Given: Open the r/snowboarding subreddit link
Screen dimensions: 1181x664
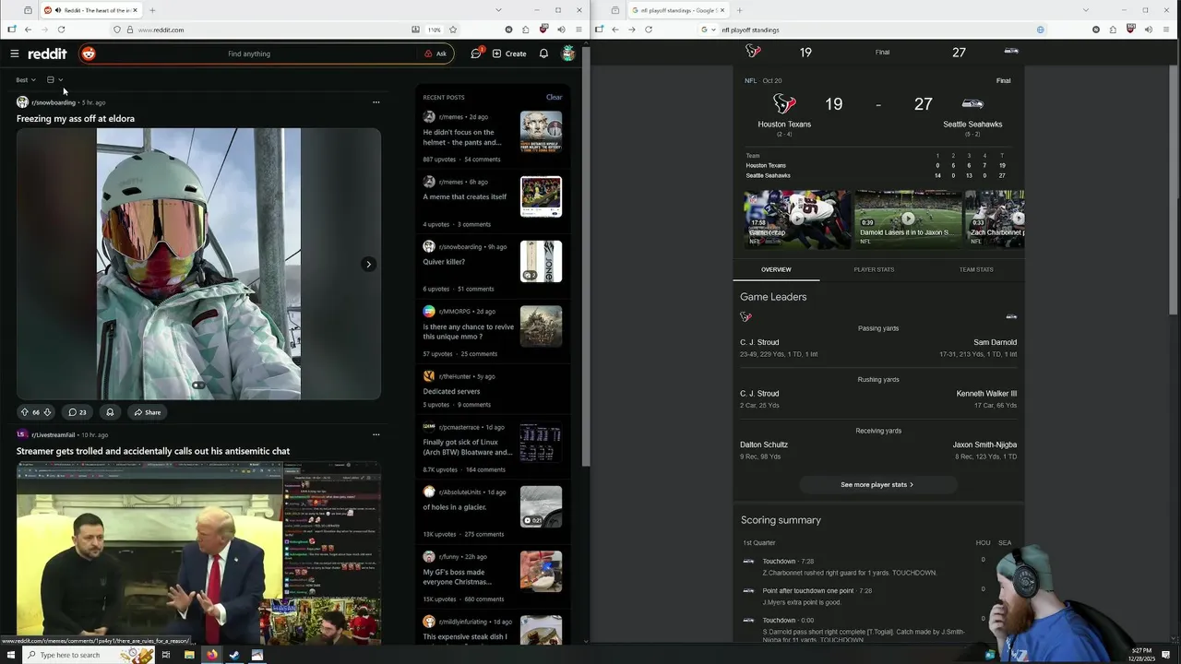Looking at the screenshot, I should click(54, 102).
